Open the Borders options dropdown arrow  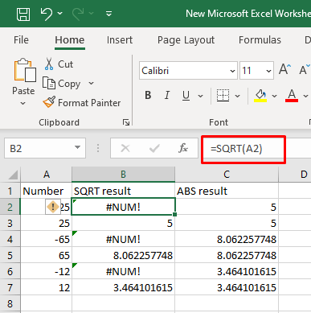(237, 96)
